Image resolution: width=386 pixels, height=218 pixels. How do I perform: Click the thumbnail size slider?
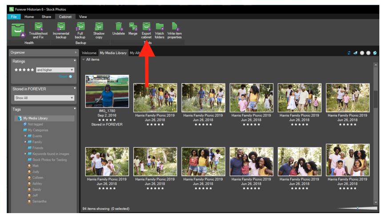[357, 208]
